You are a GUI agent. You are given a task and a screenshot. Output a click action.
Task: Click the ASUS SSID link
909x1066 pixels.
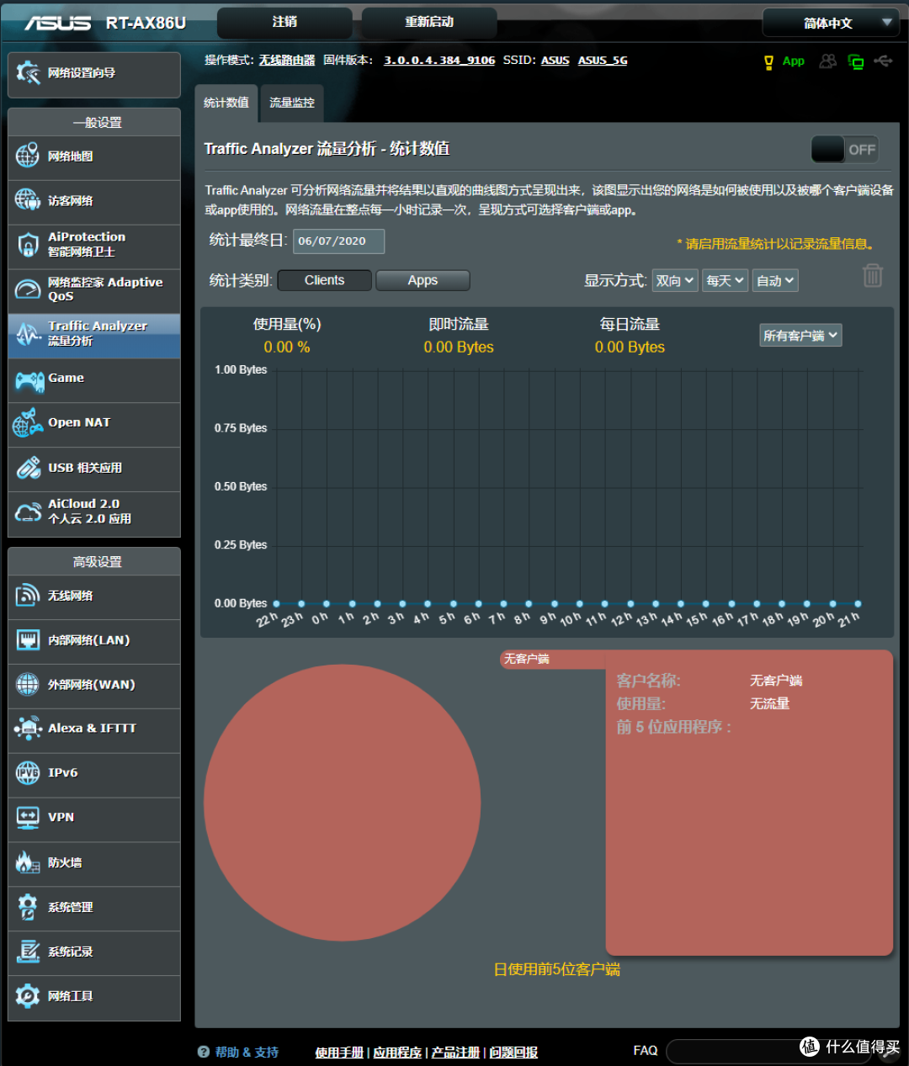(x=555, y=61)
